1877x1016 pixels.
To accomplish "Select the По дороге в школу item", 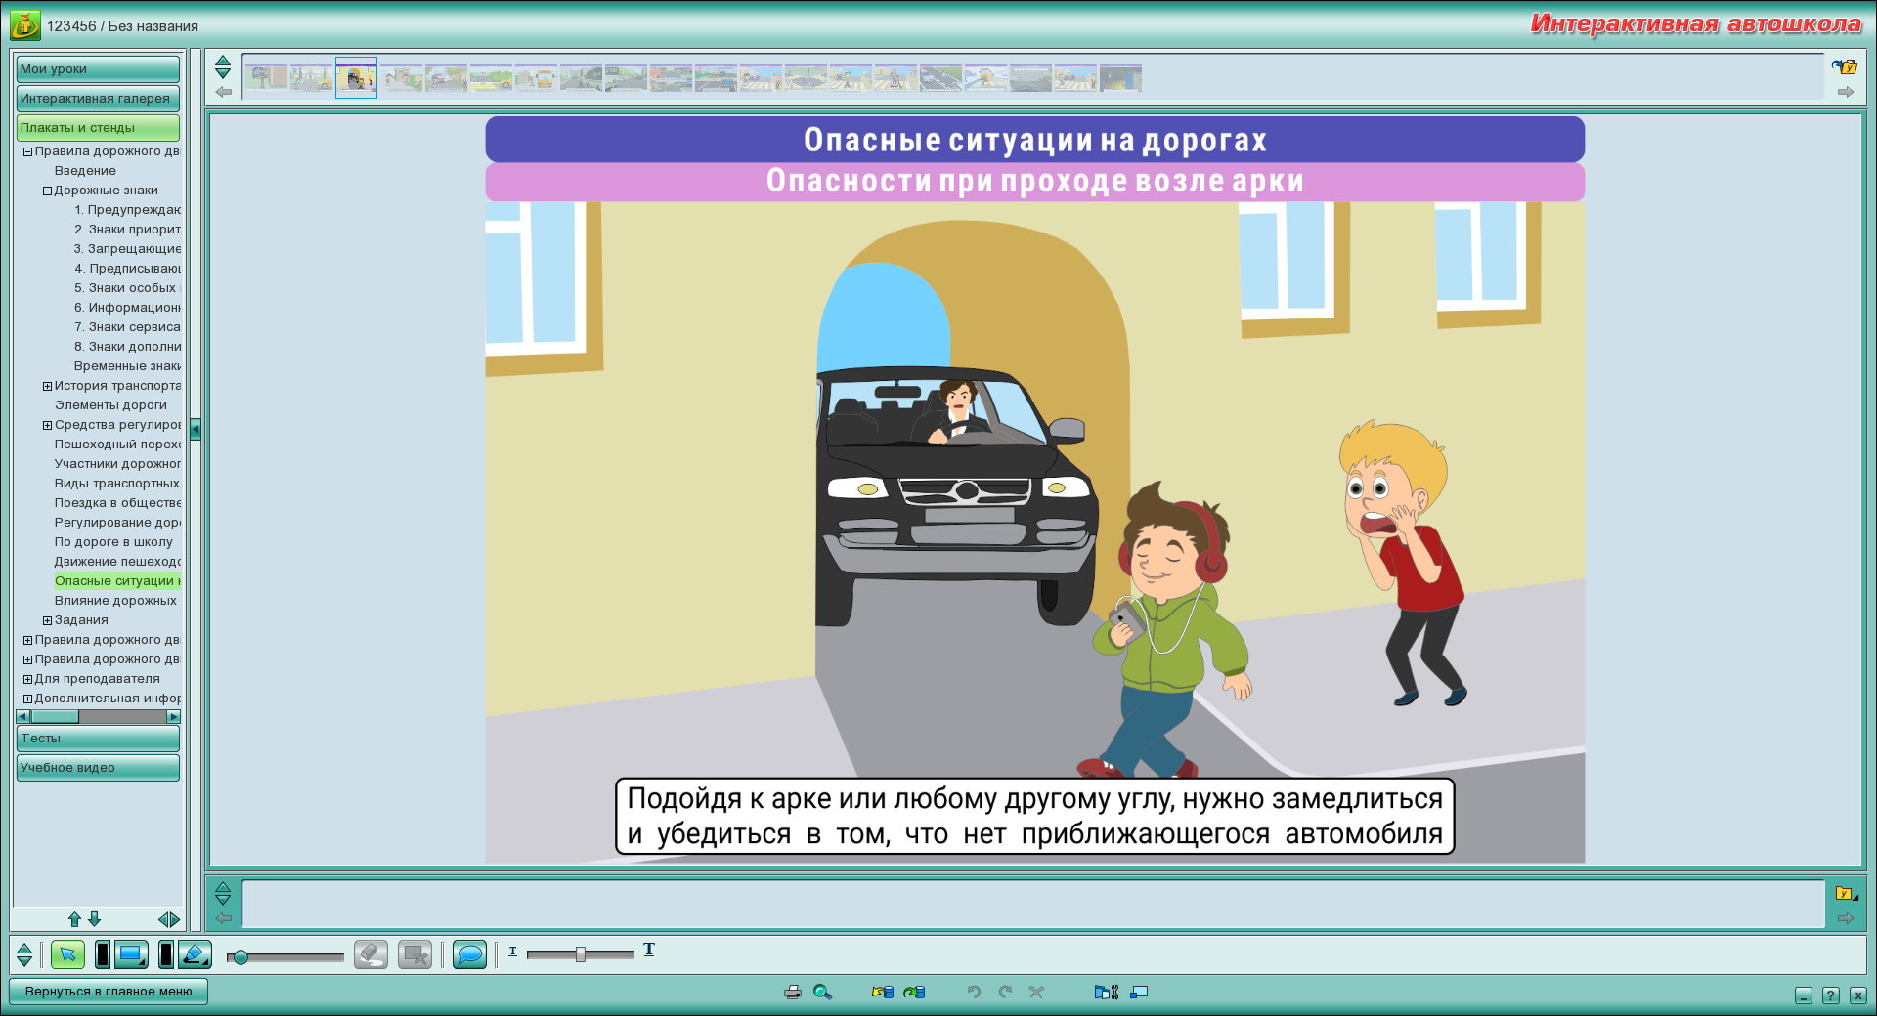I will point(113,542).
